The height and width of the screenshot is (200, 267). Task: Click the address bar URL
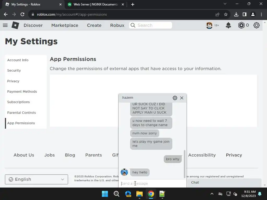[x=72, y=15]
